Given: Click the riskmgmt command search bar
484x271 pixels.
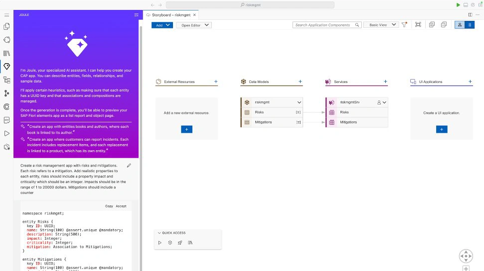Looking at the screenshot, I should [250, 5].
